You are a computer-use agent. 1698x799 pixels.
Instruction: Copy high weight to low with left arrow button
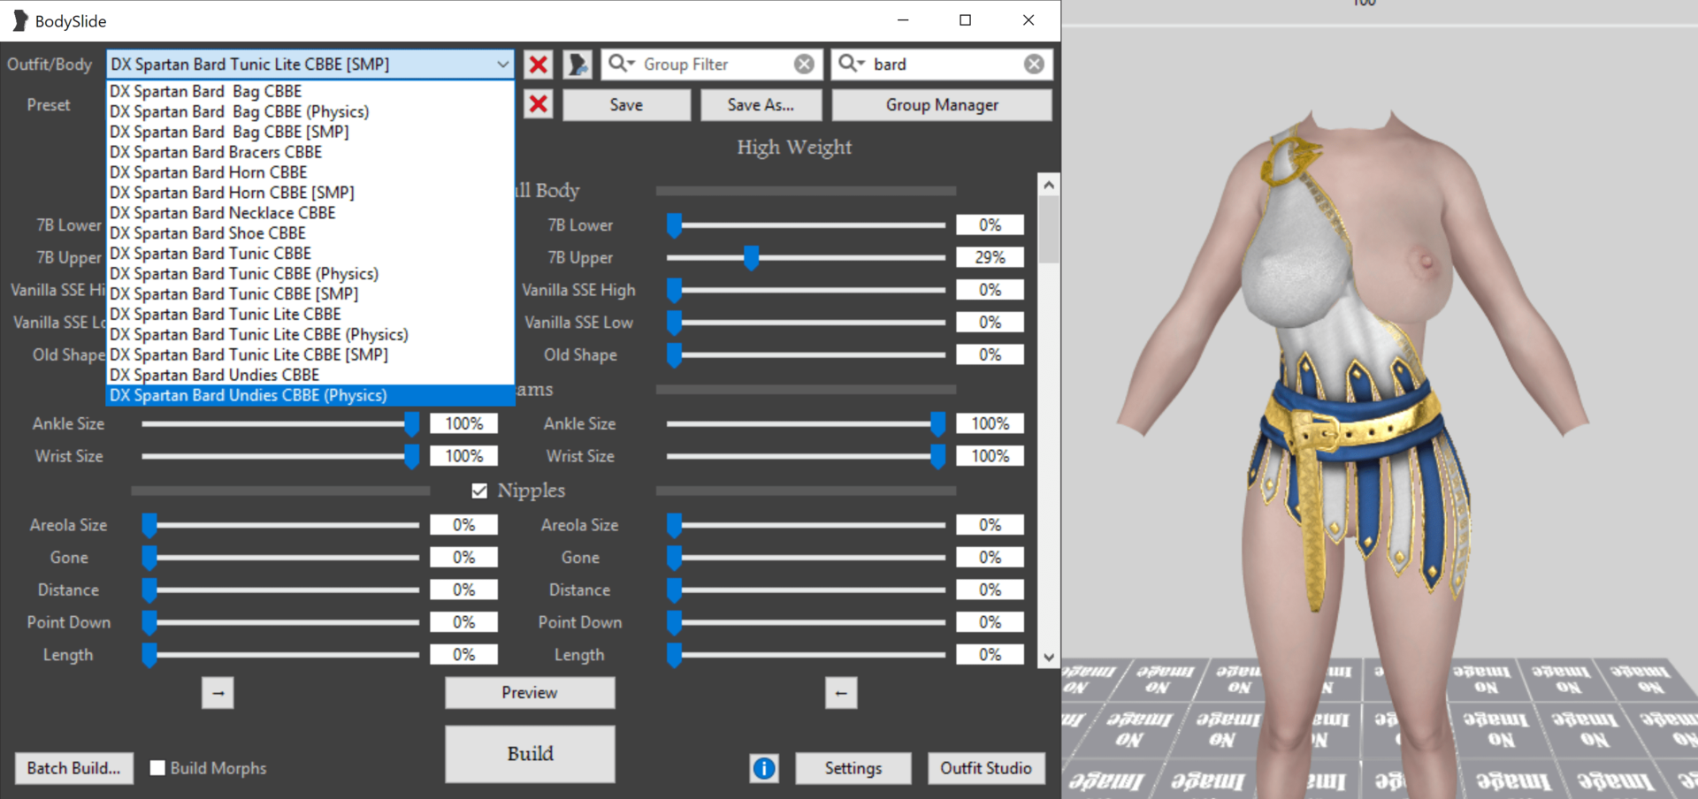[841, 693]
